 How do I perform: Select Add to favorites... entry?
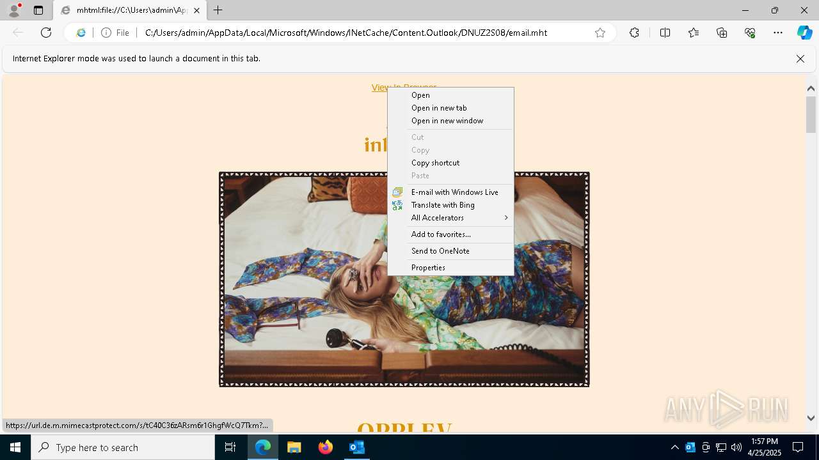point(450,234)
